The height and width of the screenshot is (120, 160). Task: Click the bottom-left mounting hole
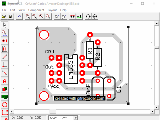click(44, 96)
